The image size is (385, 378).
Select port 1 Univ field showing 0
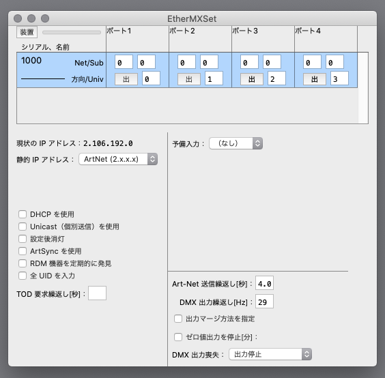point(151,78)
